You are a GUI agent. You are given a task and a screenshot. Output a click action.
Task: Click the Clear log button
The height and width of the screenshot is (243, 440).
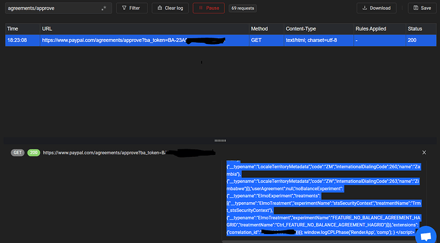coord(170,8)
